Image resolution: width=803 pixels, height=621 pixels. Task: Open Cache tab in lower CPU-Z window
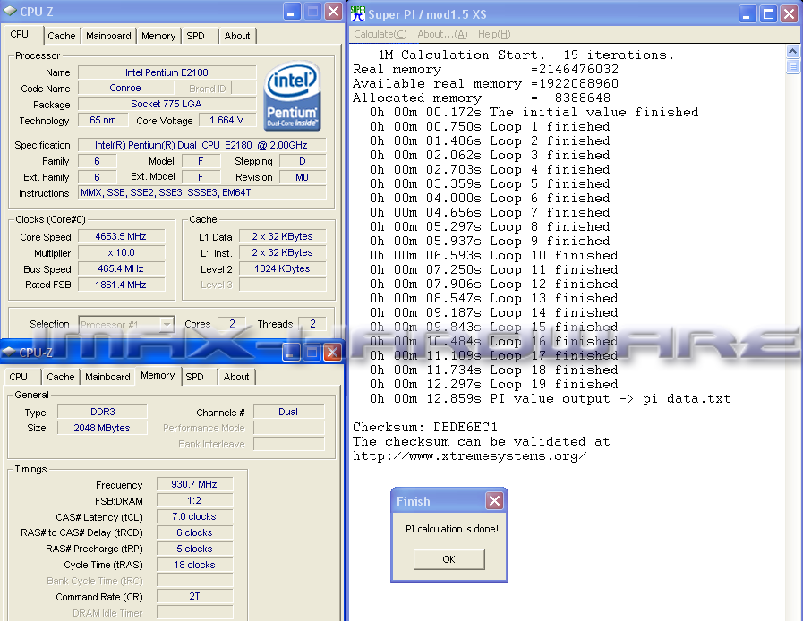[x=61, y=377]
